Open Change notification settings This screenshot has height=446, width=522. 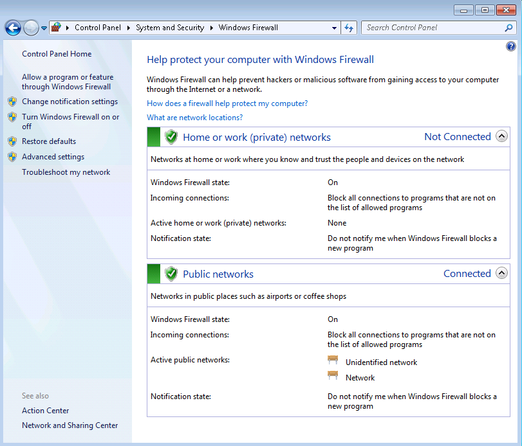(70, 102)
